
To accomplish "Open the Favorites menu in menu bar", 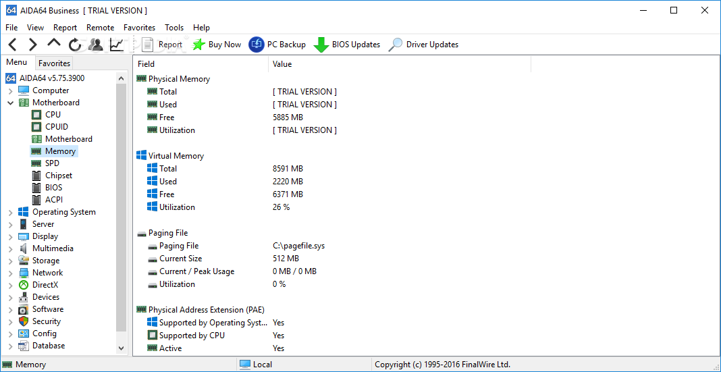I will coord(139,28).
